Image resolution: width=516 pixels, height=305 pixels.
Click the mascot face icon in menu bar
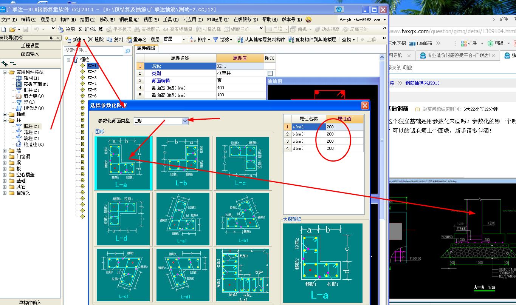click(308, 20)
